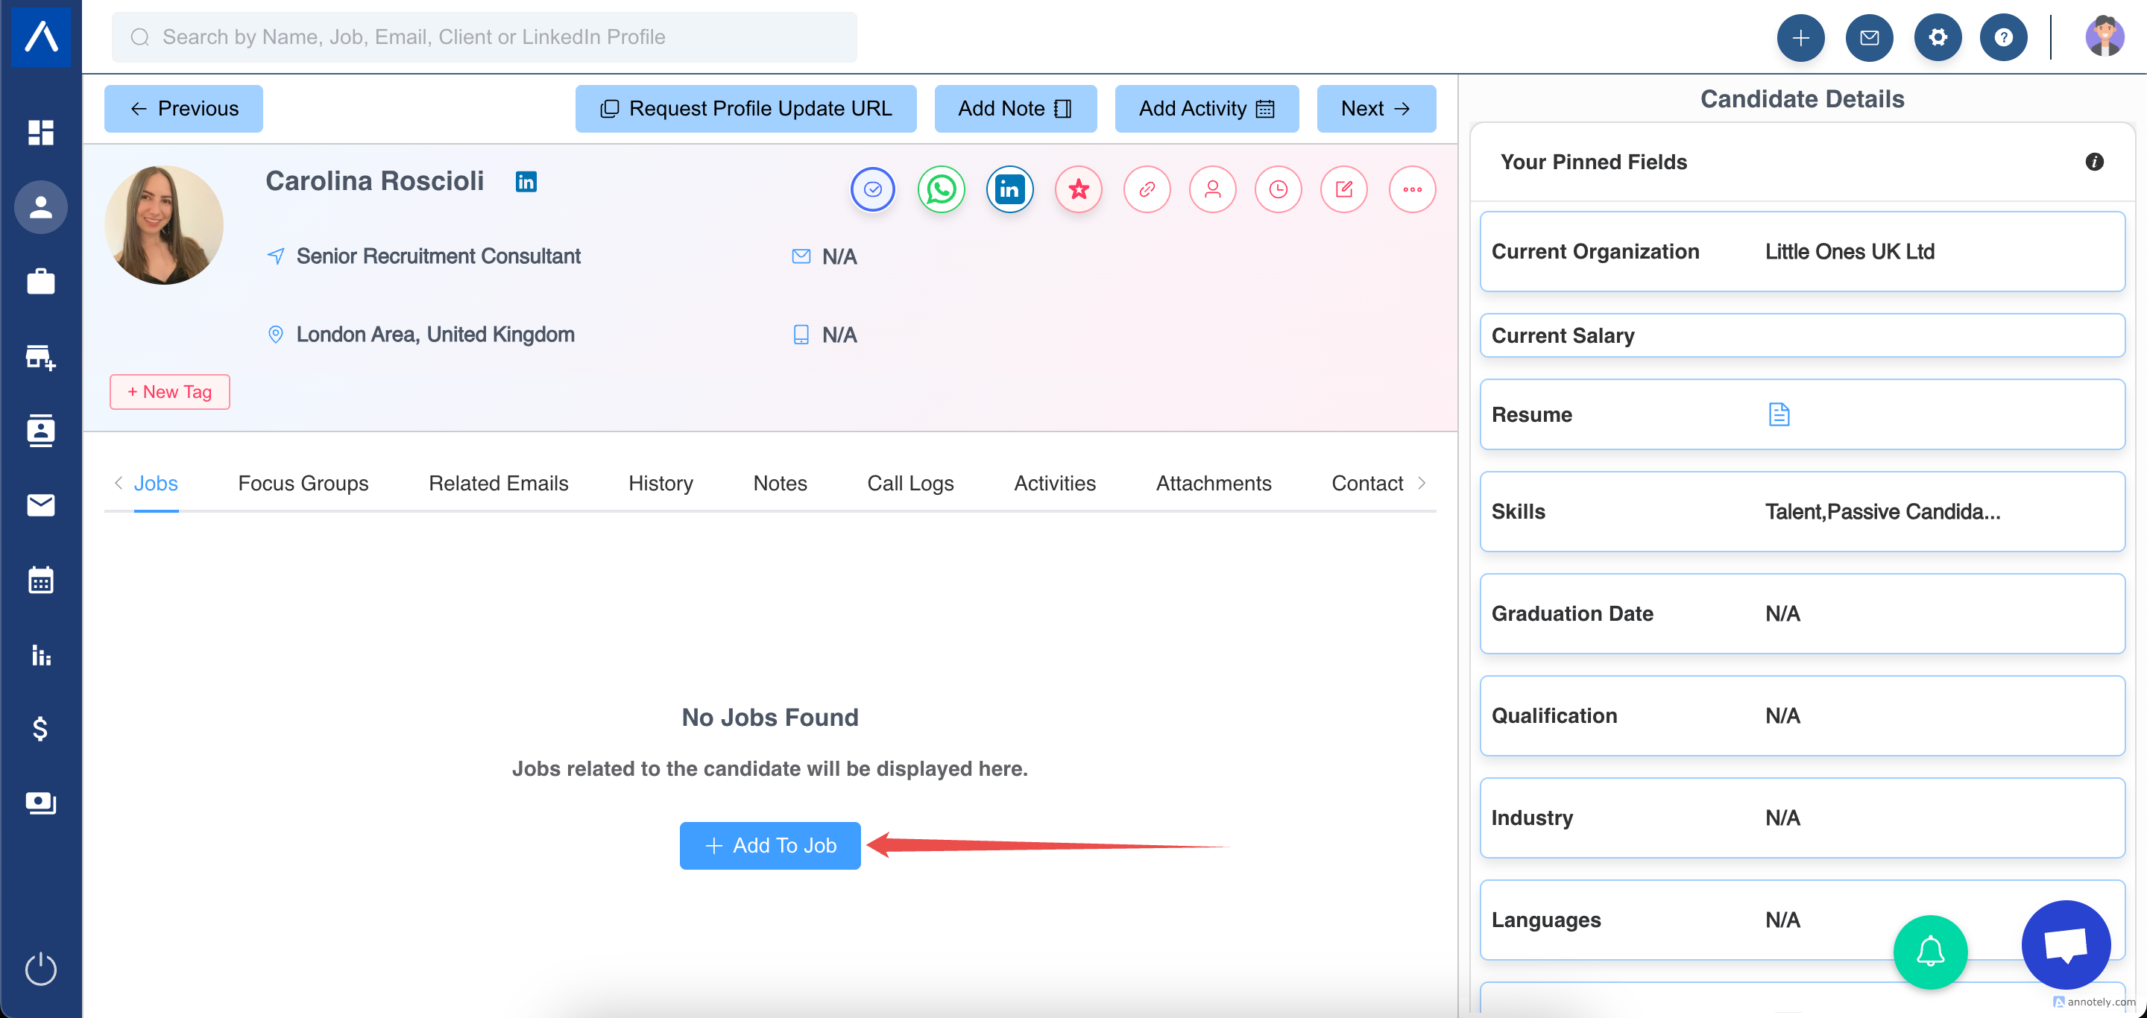Open the Resume document icon
2147x1018 pixels.
[1779, 414]
